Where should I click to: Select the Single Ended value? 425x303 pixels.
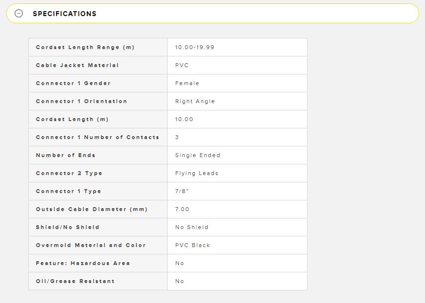coord(197,155)
